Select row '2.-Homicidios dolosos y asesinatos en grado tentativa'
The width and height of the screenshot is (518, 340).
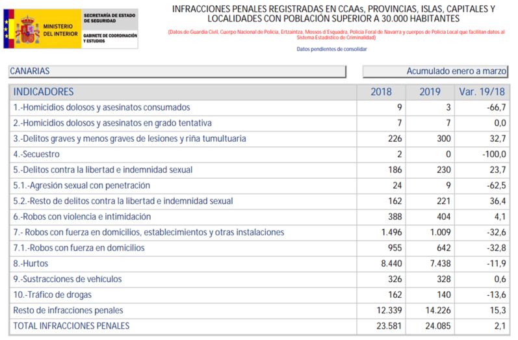(259, 124)
